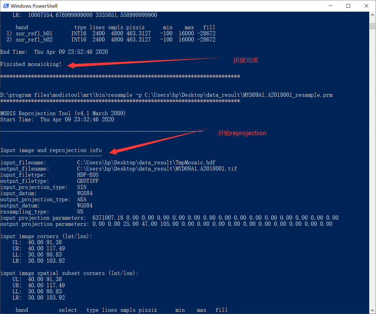Viewport: 376px width, 314px height.
Task: Click the SIN input projection type value
Action: [x=81, y=187]
